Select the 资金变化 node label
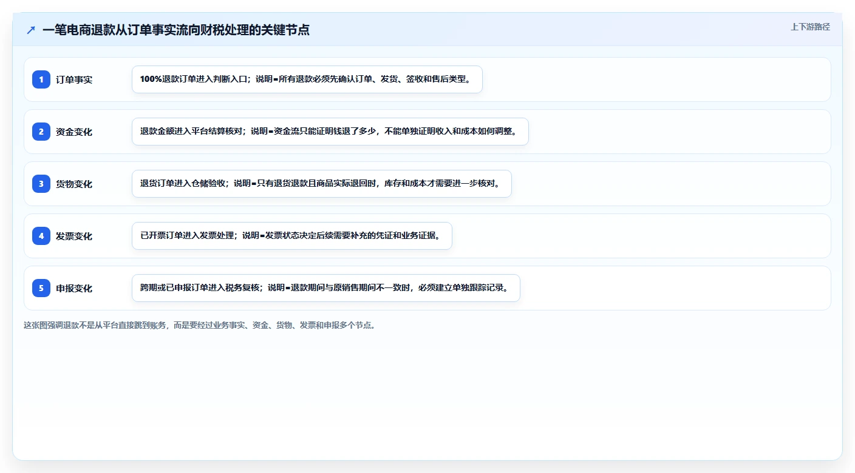 point(74,132)
